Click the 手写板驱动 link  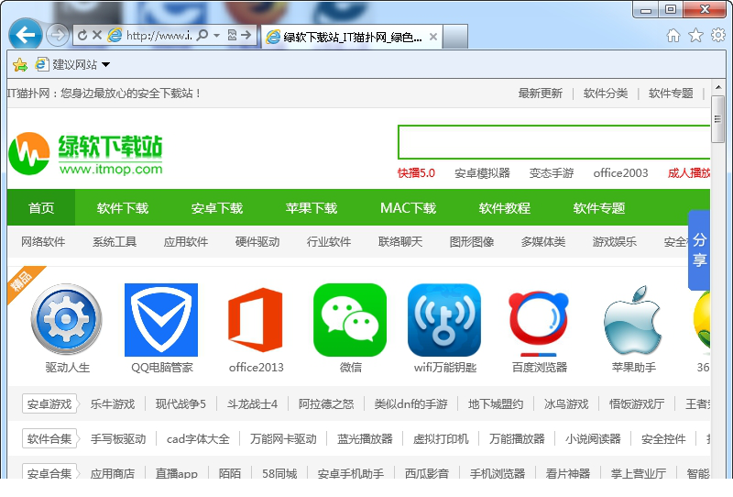coord(118,438)
